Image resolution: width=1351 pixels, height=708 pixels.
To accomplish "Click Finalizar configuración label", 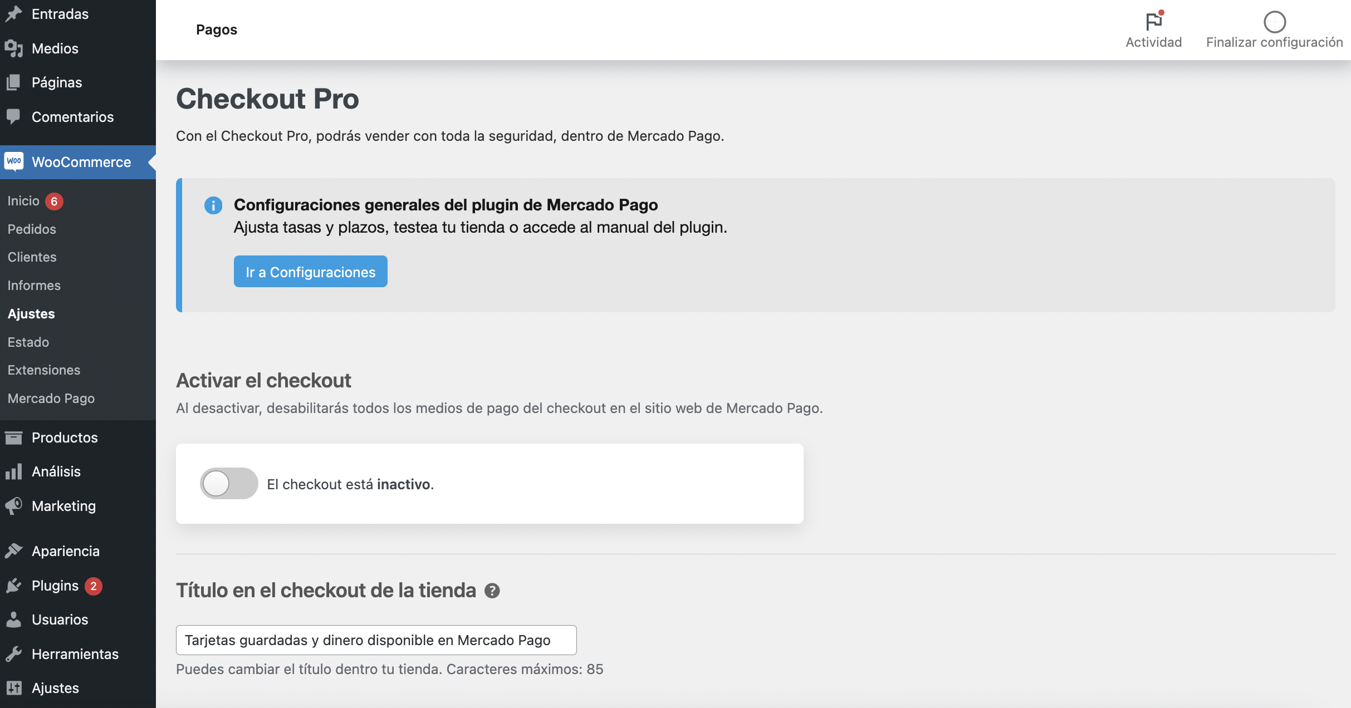I will click(x=1275, y=42).
